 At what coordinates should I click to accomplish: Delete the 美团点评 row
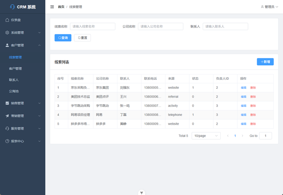coord(253,97)
